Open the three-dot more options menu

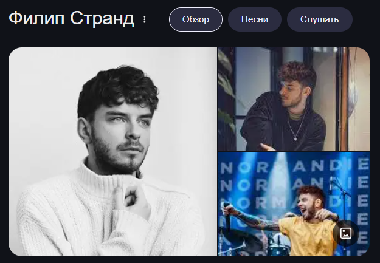(145, 19)
